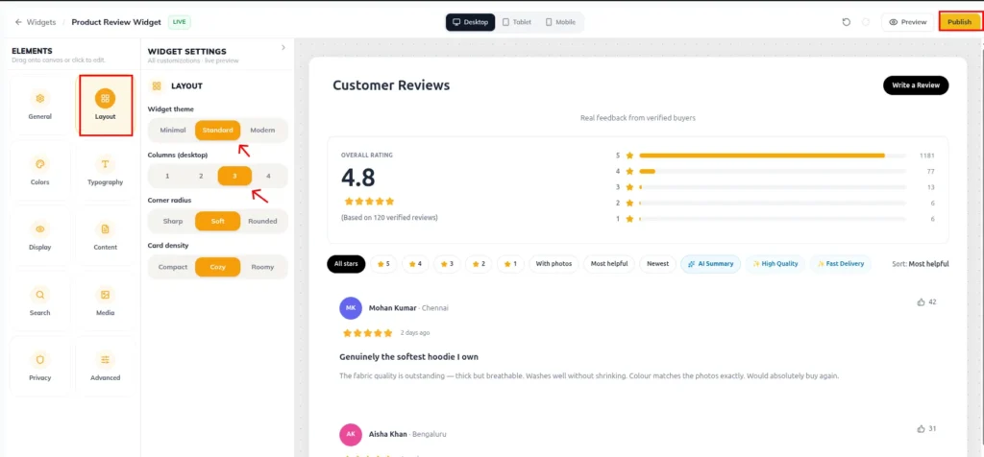Screen dimensions: 984x457
Task: Open the Colors palette element
Action: pyautogui.click(x=40, y=171)
